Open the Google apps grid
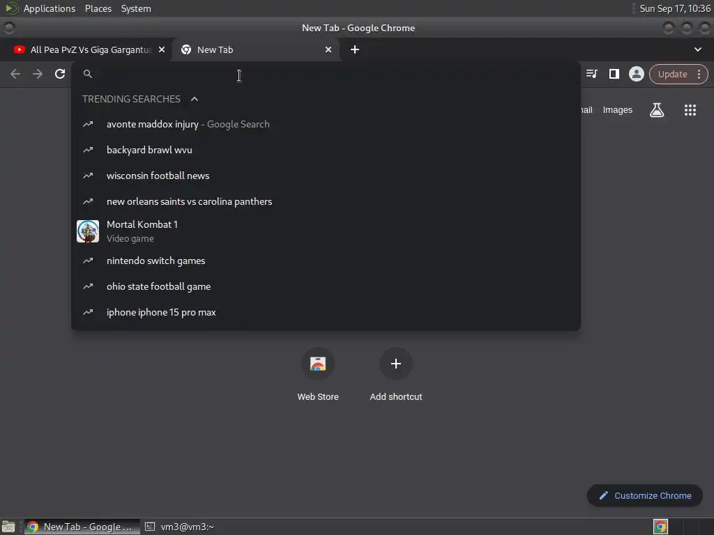 (690, 109)
